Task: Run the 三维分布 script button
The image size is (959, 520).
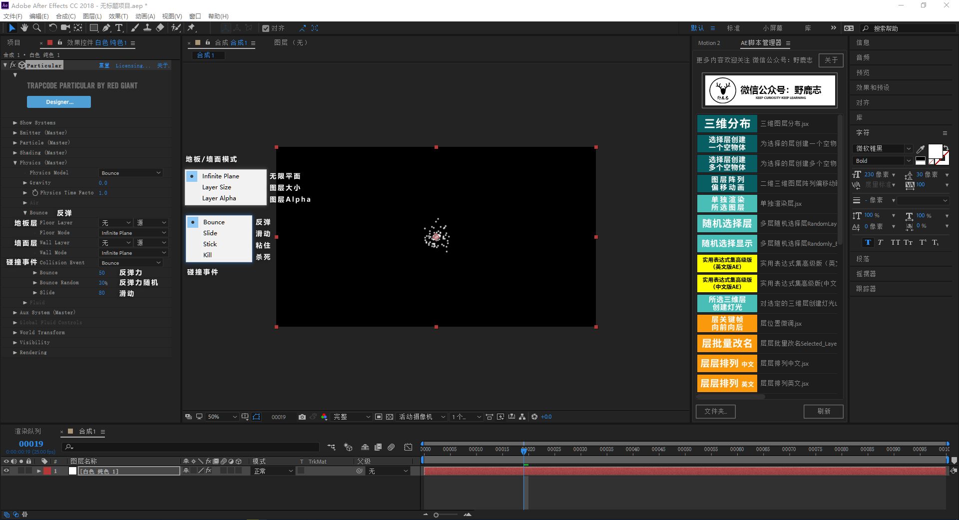Action: [x=727, y=123]
